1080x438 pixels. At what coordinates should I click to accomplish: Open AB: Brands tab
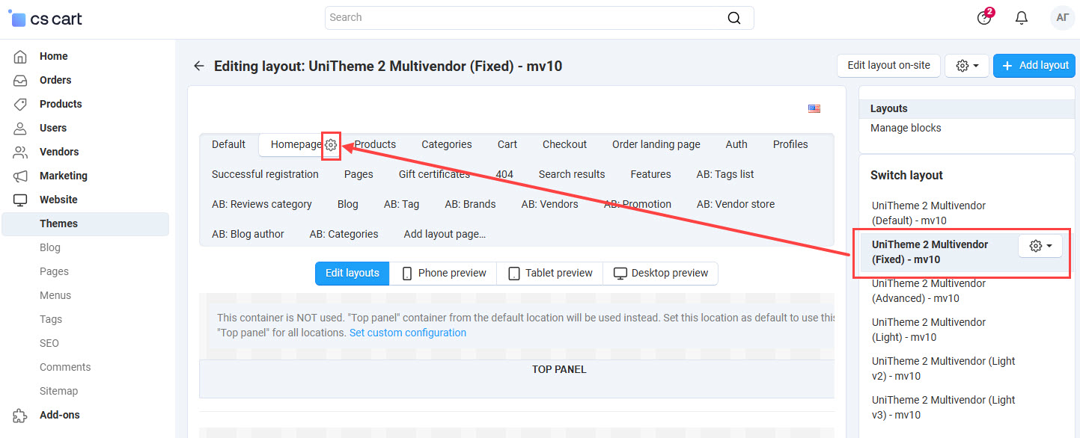pos(470,204)
